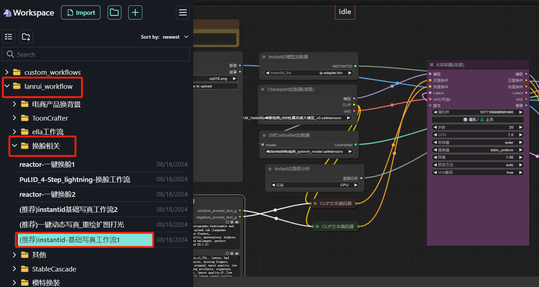Viewport: 539px width, 287px height.
Task: Click the InstnatID模型加载器 node's gray dot
Action: click(x=264, y=57)
